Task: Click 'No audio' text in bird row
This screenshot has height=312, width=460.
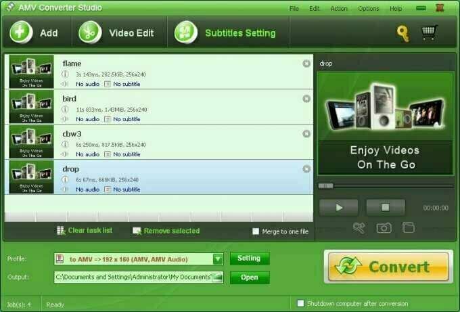Action: pyautogui.click(x=88, y=119)
